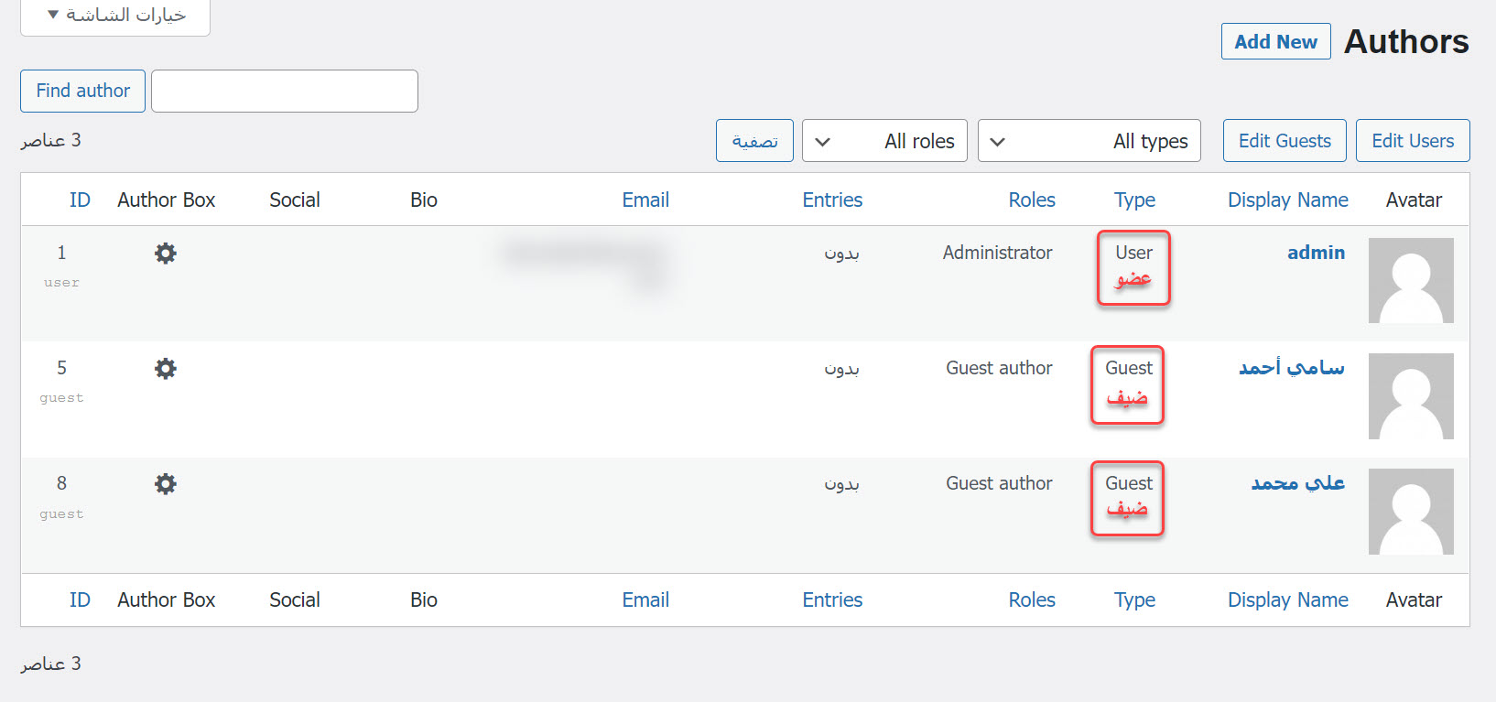The width and height of the screenshot is (1496, 702).
Task: Expand the خيارات الشاشة screen options
Action: [115, 16]
